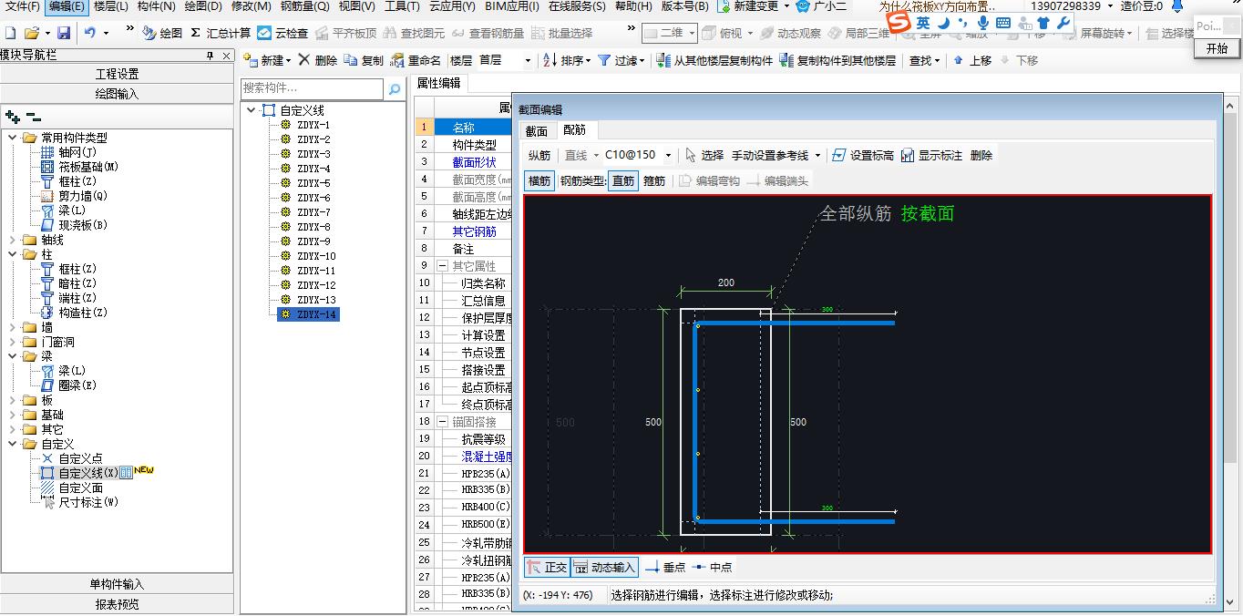Click the collapse-all minus icon in navigator
The width and height of the screenshot is (1243, 616).
pos(33,117)
